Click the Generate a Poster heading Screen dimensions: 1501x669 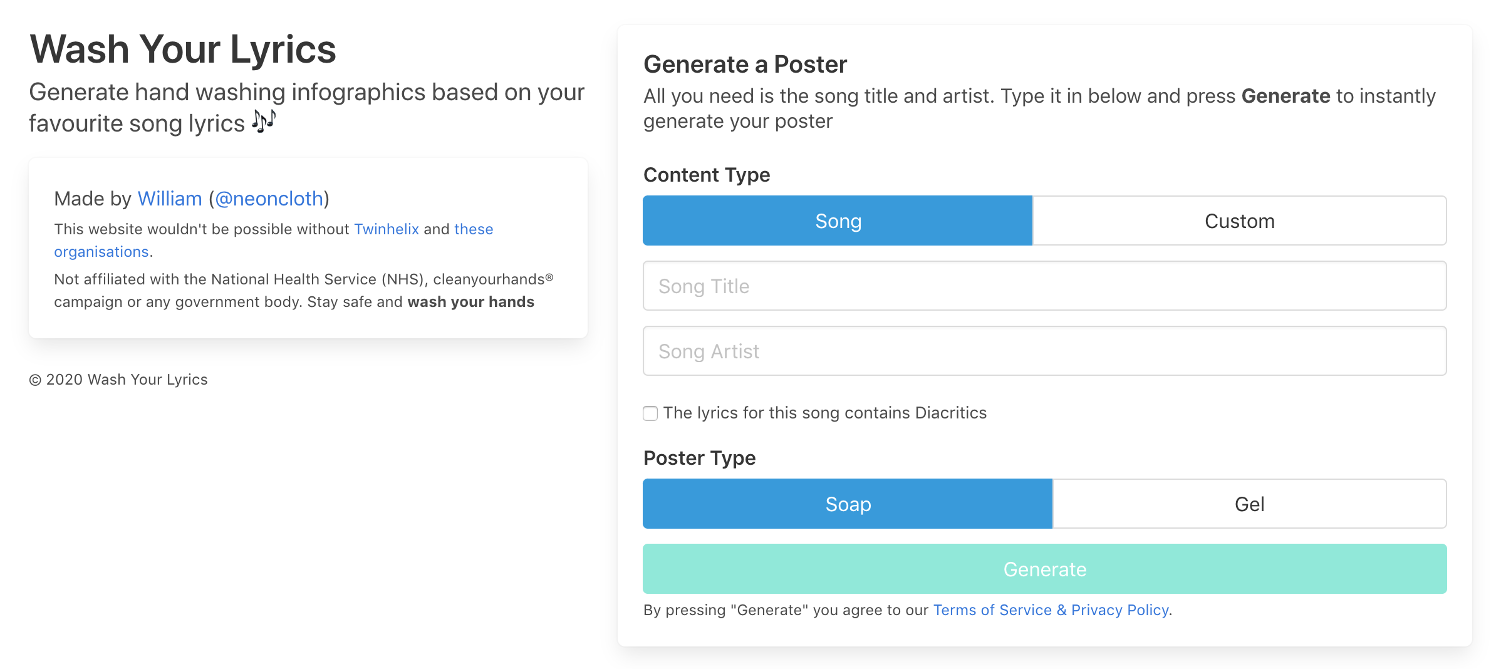[x=745, y=65]
